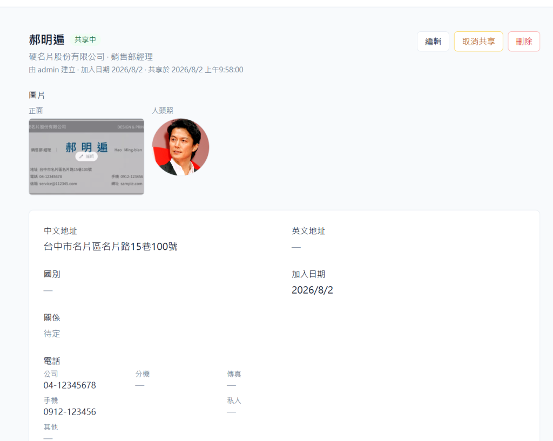553x441 pixels.
Task: Click the 中文地址 field label
Action: 60,231
